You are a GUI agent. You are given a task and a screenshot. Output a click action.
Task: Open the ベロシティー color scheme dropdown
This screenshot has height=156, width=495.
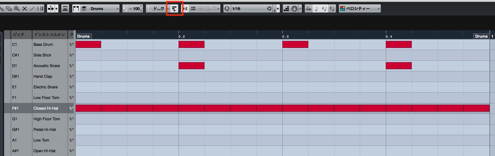[360, 9]
